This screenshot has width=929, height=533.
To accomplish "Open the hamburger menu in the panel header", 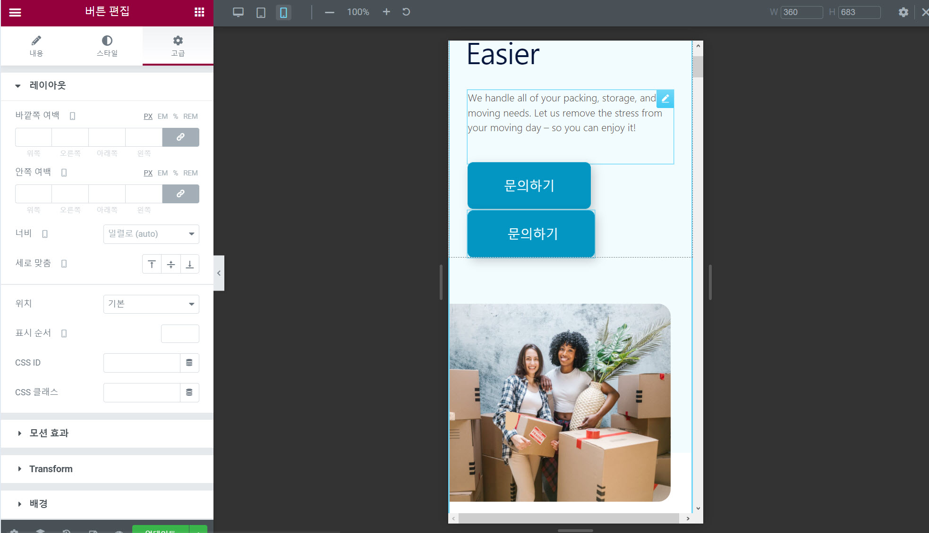I will 15,12.
